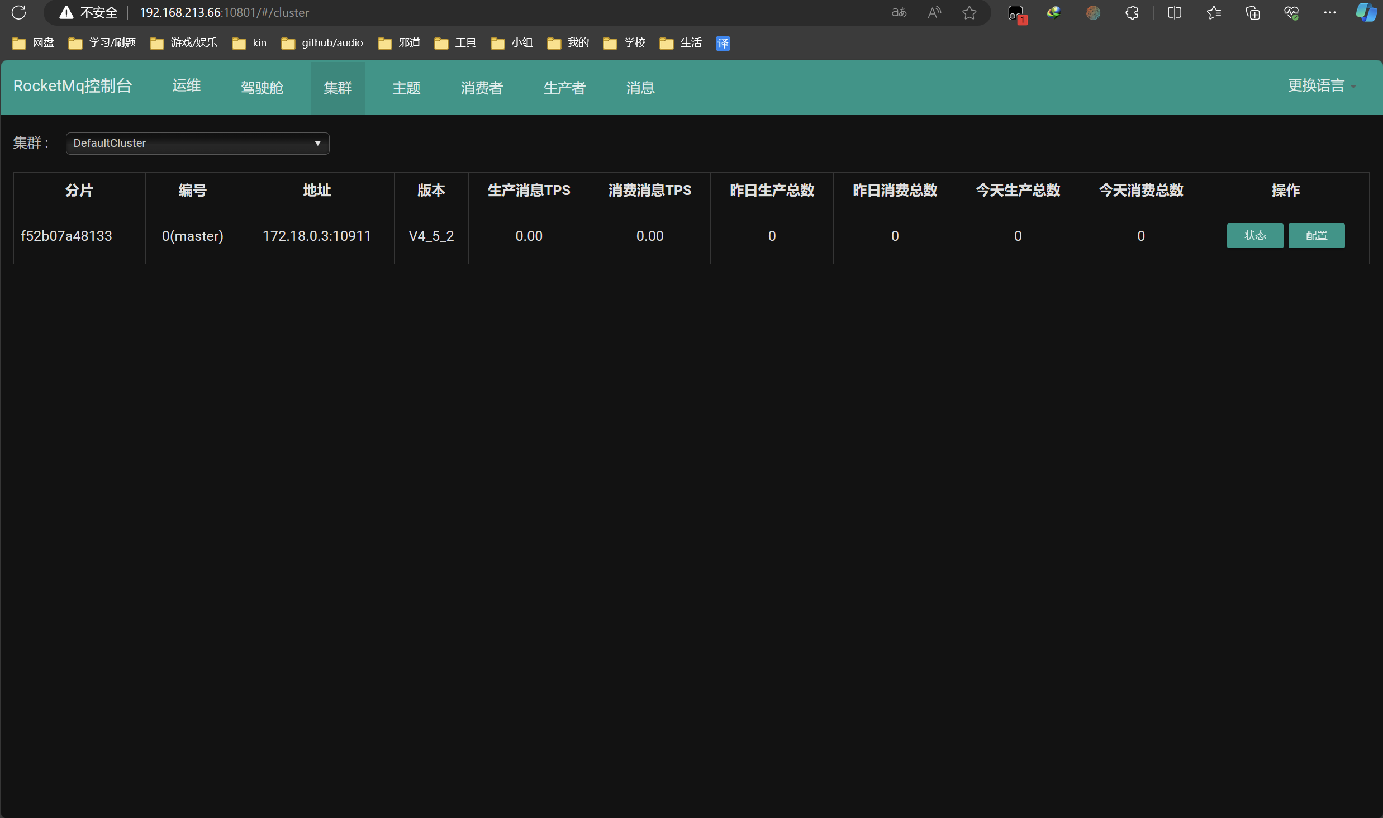Screen dimensions: 1383x818
Task: Click the browser refresh icon
Action: [x=18, y=12]
